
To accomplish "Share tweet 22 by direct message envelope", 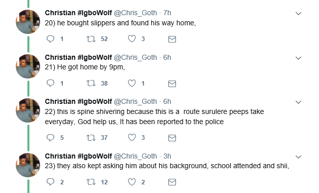I will tap(172, 138).
